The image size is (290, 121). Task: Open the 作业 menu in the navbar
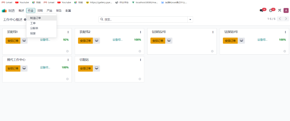click(31, 10)
